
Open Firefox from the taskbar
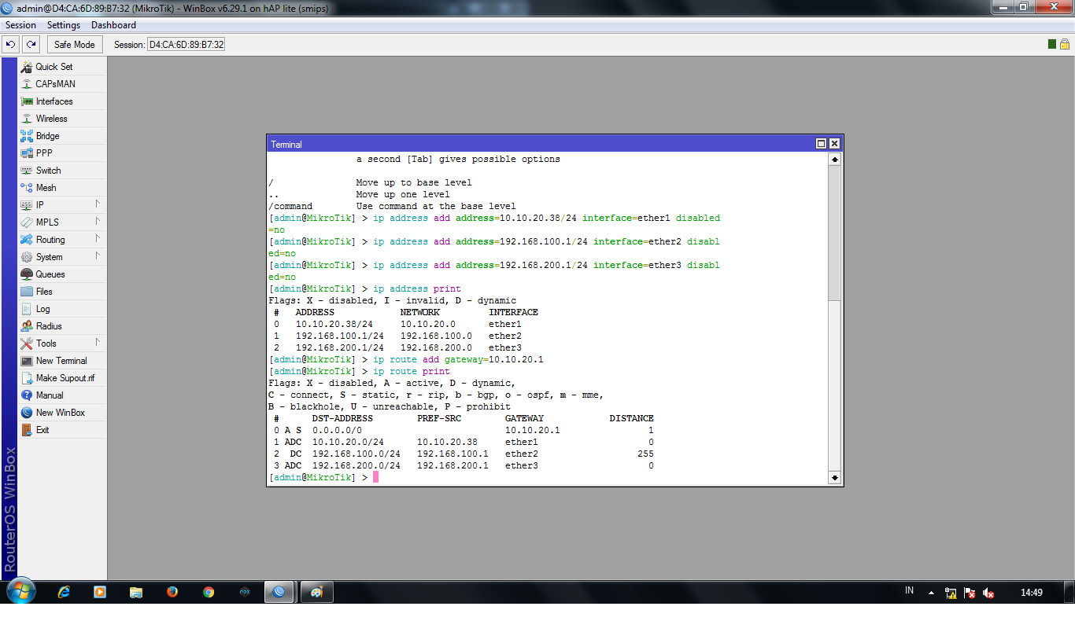(x=172, y=592)
